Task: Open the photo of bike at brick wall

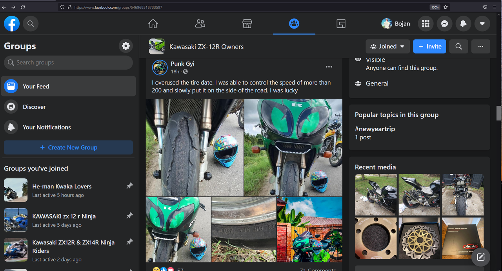Action: tap(309, 229)
